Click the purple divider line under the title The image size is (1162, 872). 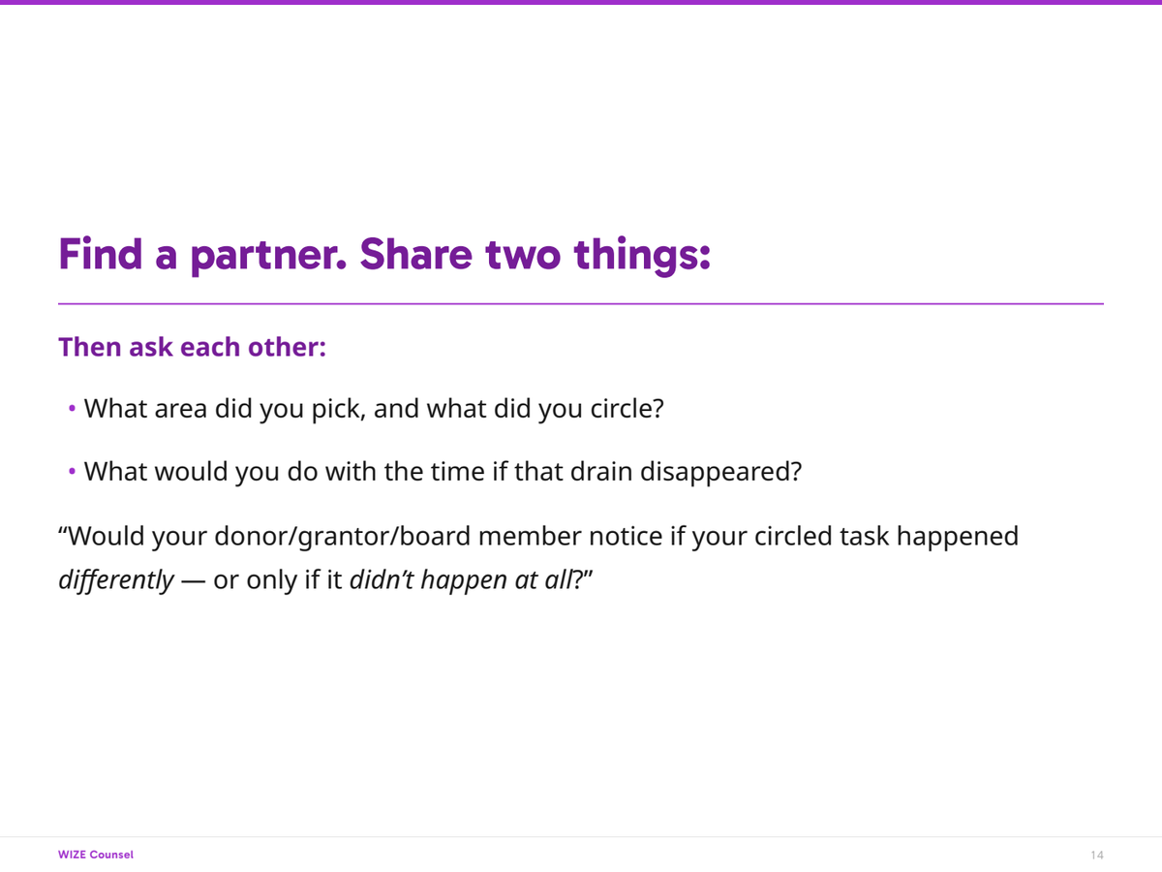coord(581,304)
